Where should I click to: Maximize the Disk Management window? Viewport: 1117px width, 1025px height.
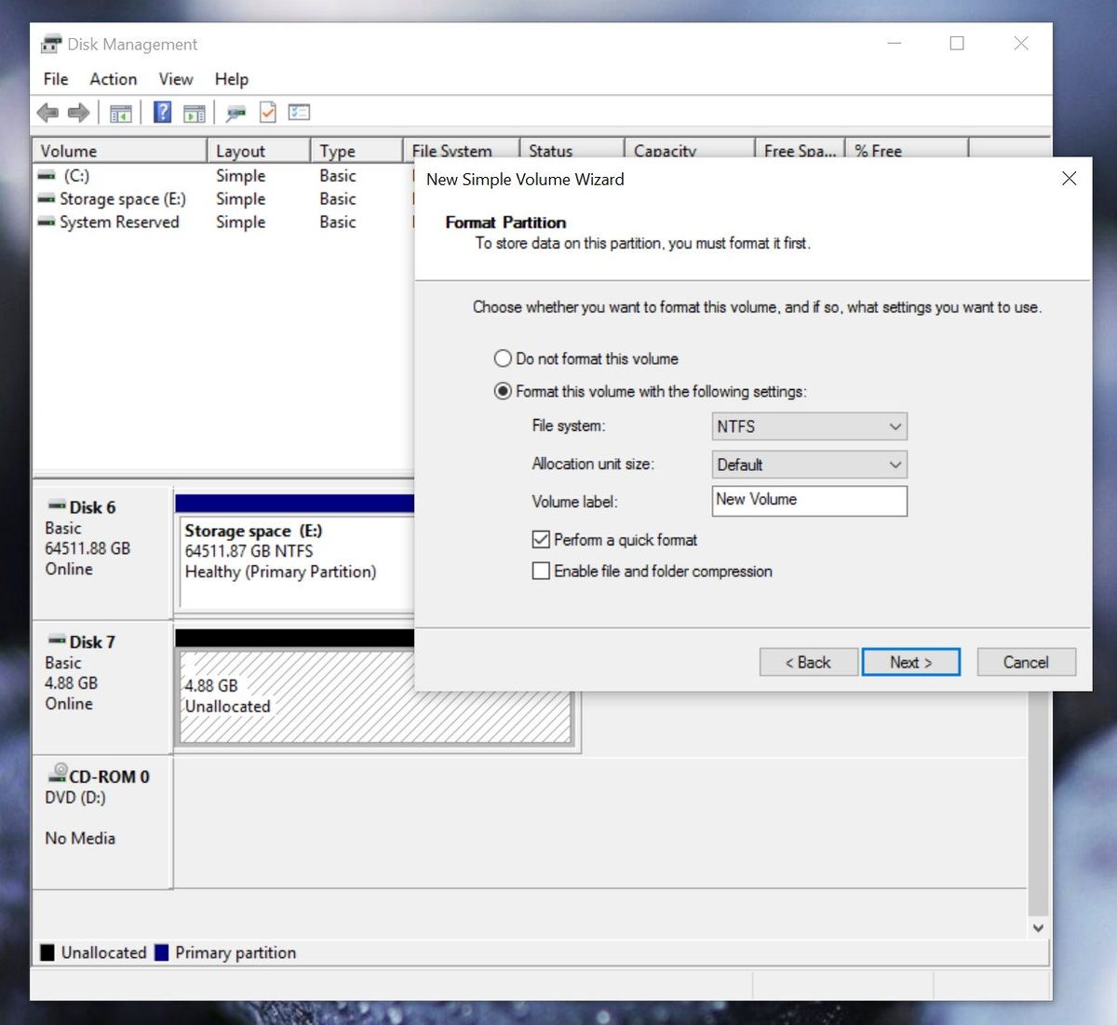(x=957, y=44)
